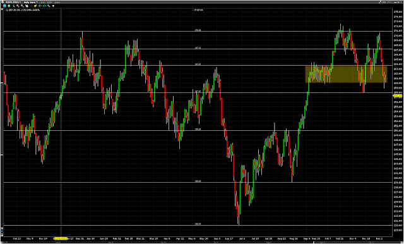Open the daily bars period dropdown

[31, 3]
